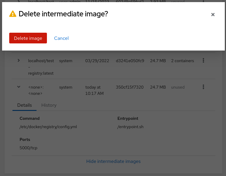
Task: Select image ID 350cf15f7320
Action: point(129,87)
